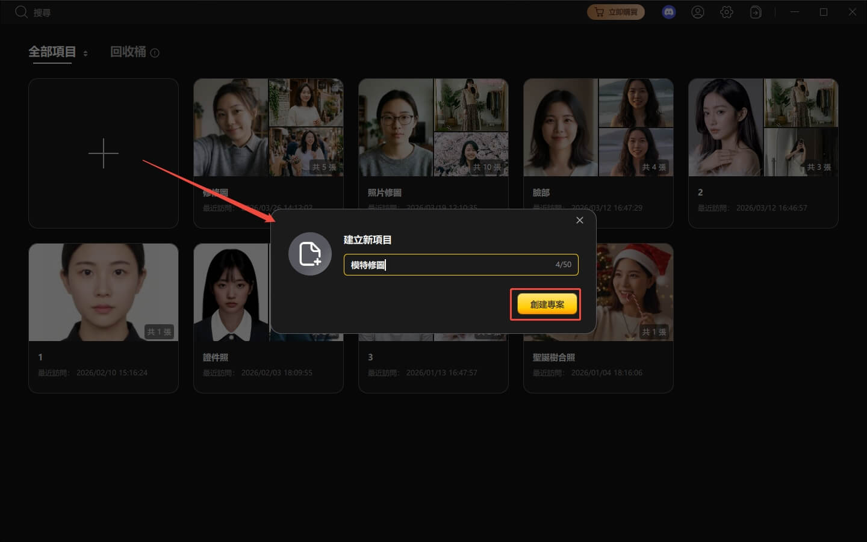Image resolution: width=867 pixels, height=542 pixels.
Task: Click the 照片修圖 project title
Action: 385,192
